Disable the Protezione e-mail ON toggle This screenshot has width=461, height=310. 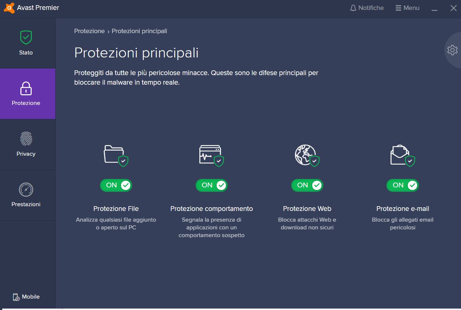pos(403,185)
